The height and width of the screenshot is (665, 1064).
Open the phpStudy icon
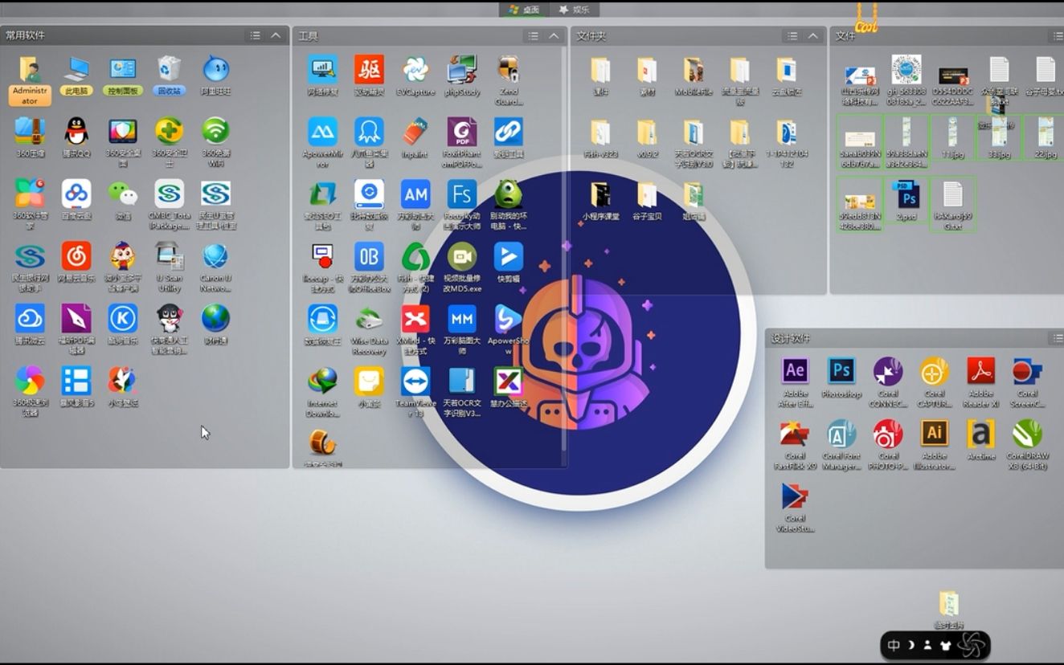coord(462,70)
